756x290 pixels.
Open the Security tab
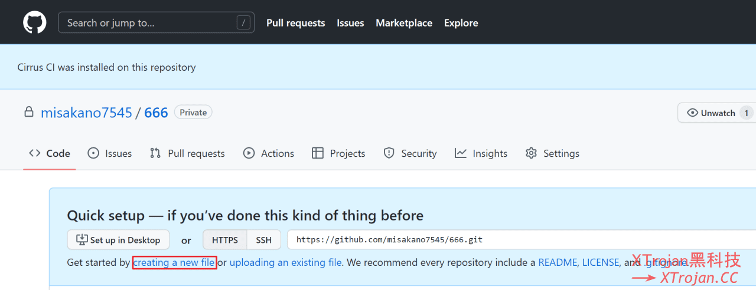(410, 153)
